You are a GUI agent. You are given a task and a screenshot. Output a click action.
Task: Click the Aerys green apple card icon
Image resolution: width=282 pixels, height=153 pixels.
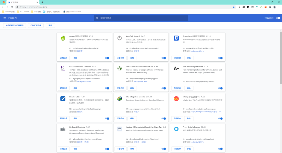(63, 38)
